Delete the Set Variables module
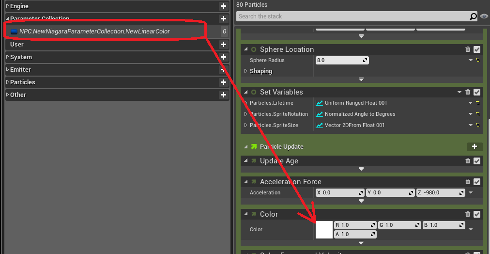This screenshot has width=490, height=254. (x=468, y=92)
